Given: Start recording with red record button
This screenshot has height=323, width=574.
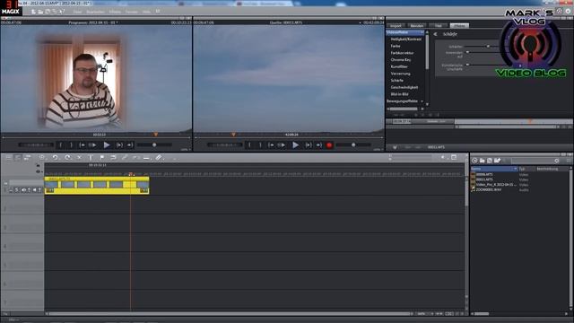Looking at the screenshot, I should point(329,145).
